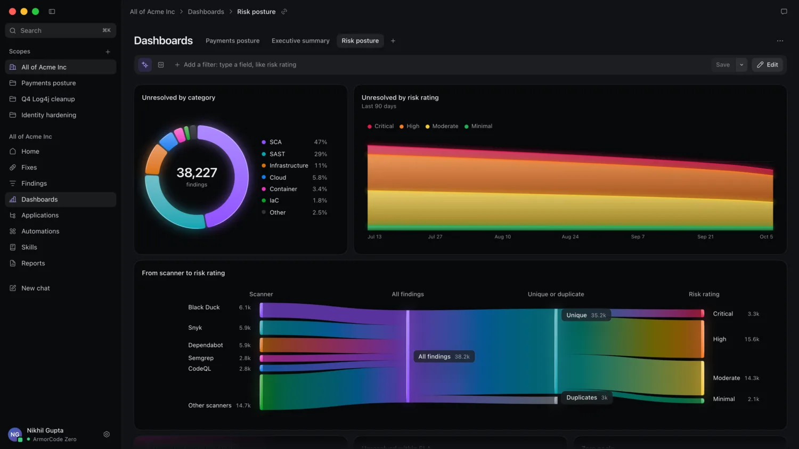Open Applications in the sidebar
The image size is (799, 449).
61,215
